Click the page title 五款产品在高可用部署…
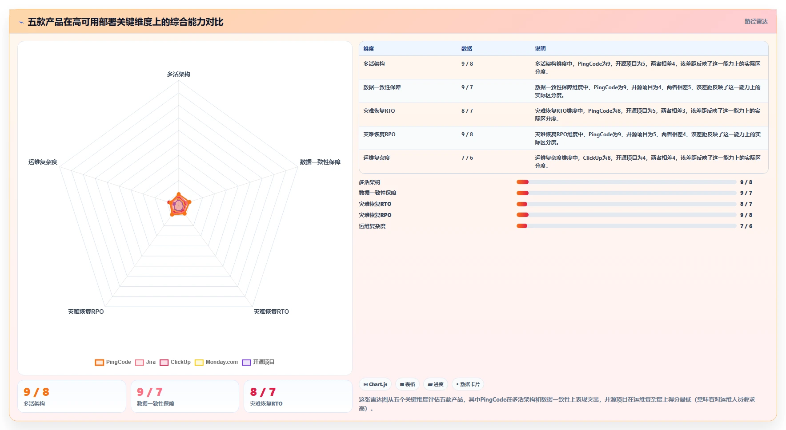 pos(125,22)
